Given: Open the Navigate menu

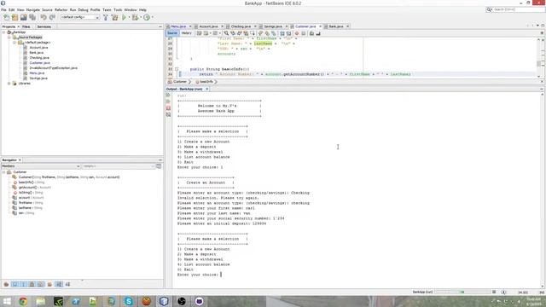Looking at the screenshot, I should click(33, 9).
